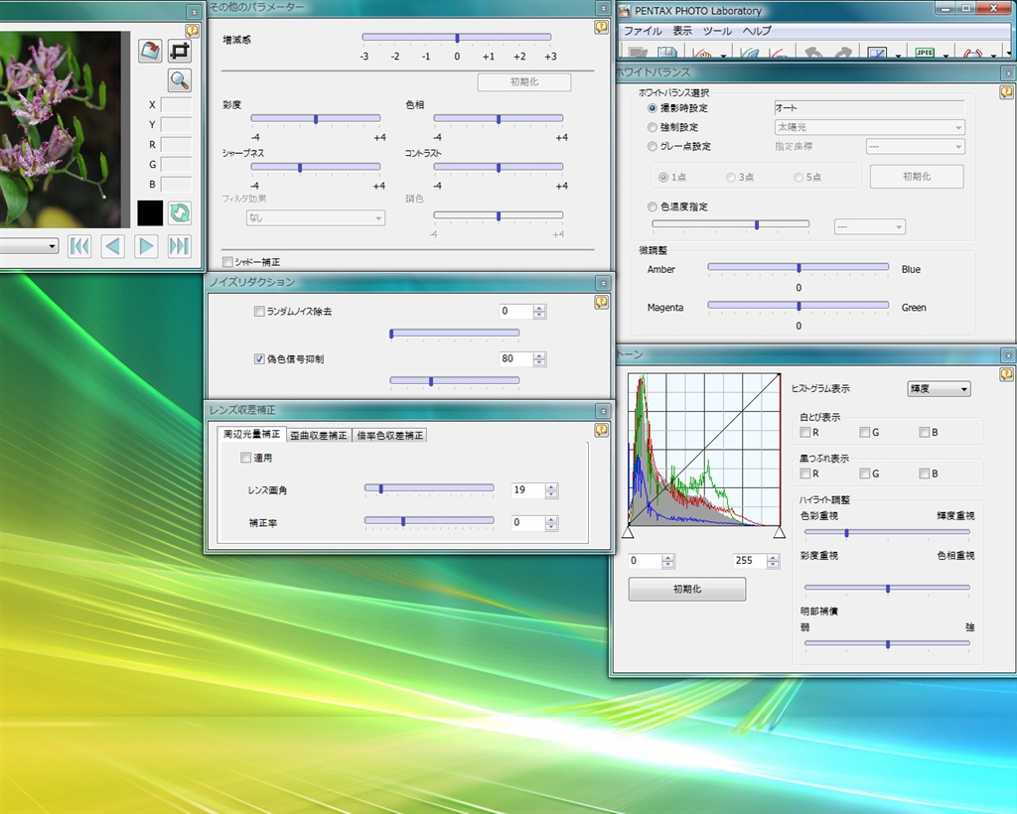1017x814 pixels.
Task: Open help for the ホワイトバランス panel
Action: (1007, 92)
